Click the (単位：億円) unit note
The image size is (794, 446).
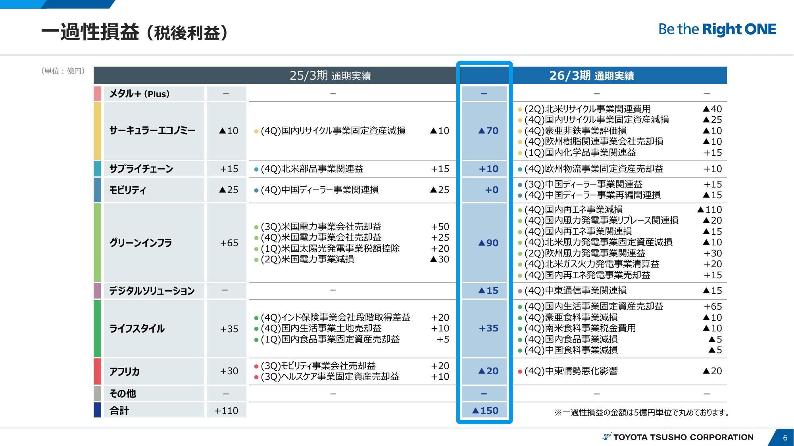tap(63, 71)
